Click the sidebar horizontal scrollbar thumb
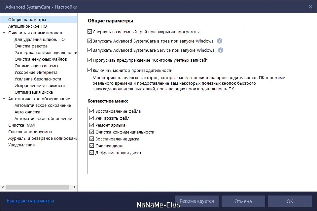The image size is (317, 211). coord(37,187)
